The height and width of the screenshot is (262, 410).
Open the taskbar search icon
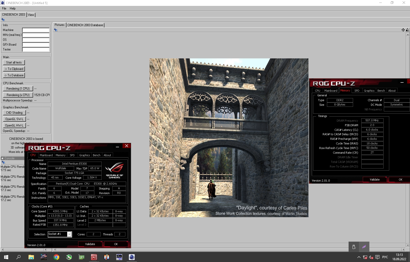[x=18, y=257]
